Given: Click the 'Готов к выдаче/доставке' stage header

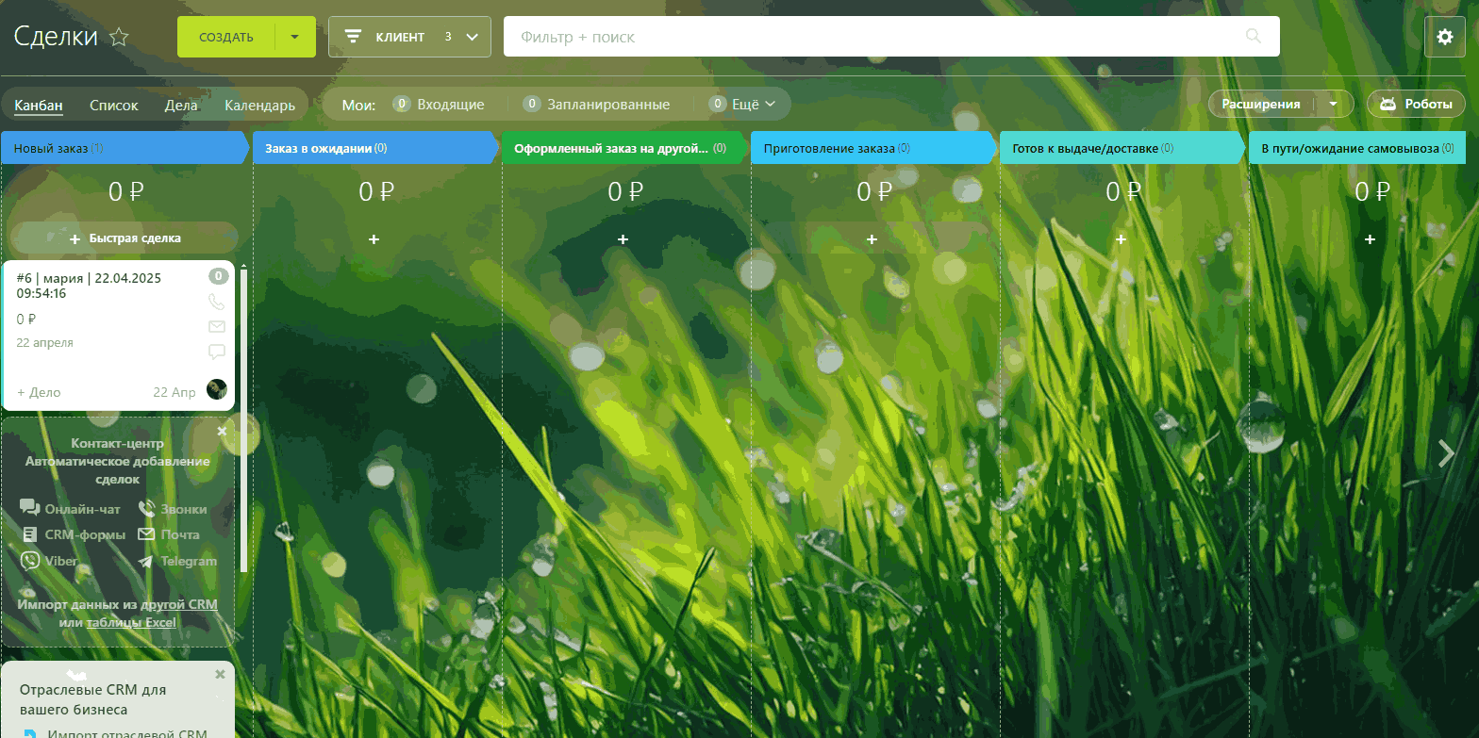Looking at the screenshot, I should point(1122,148).
